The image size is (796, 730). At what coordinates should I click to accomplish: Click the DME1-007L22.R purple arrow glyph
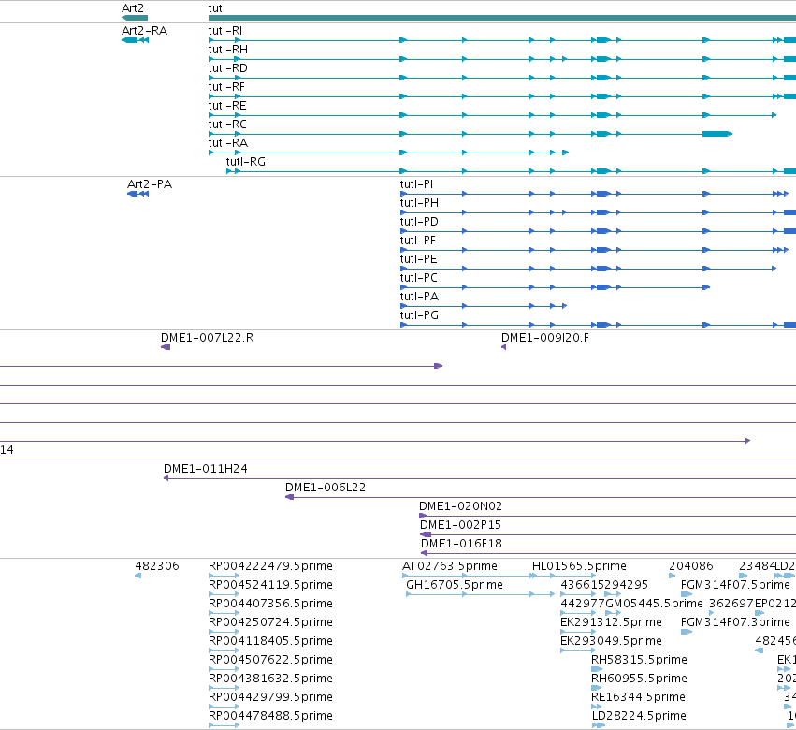click(166, 347)
